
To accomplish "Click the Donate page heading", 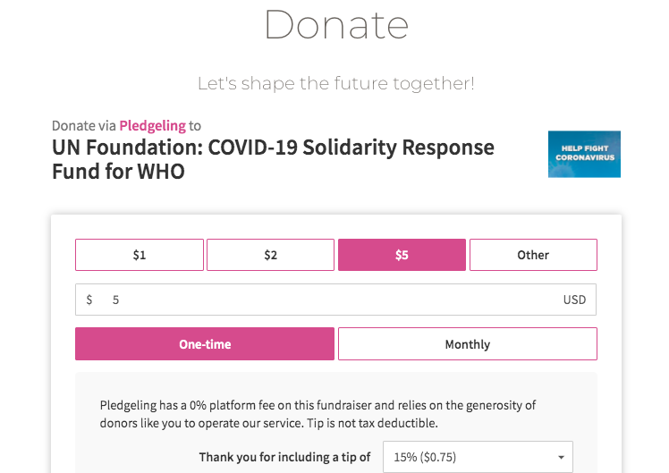I will tap(336, 25).
